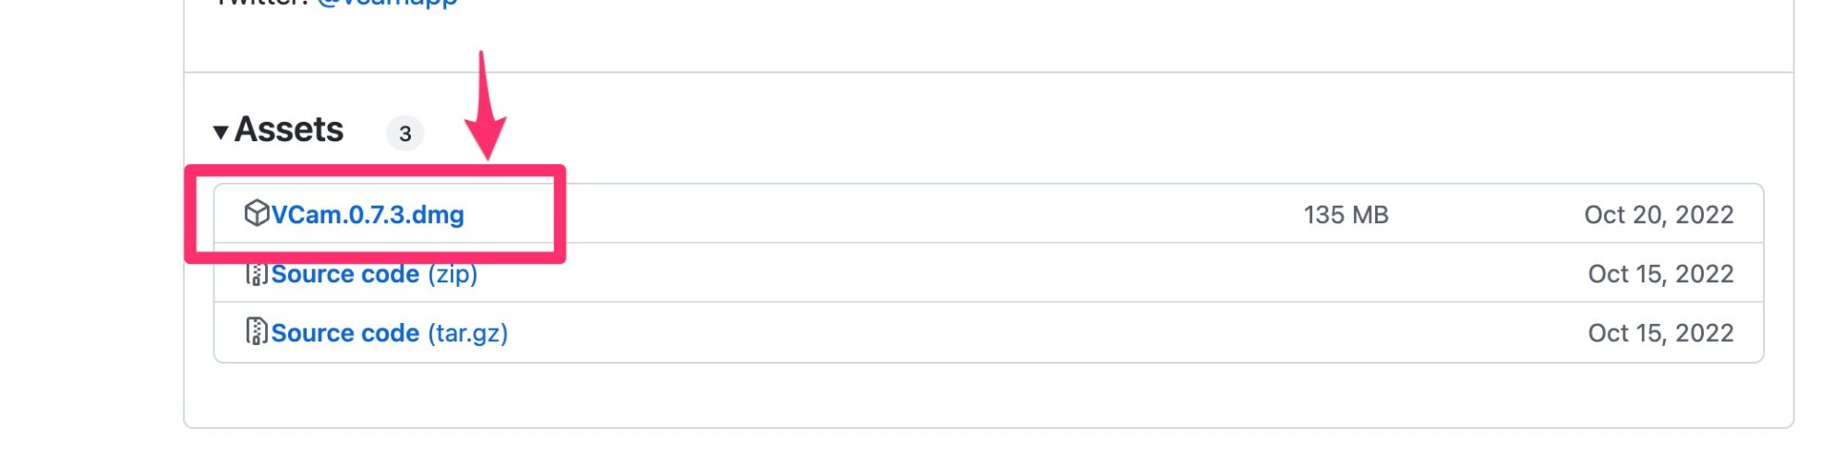Click the "(zip)" format text

(453, 275)
